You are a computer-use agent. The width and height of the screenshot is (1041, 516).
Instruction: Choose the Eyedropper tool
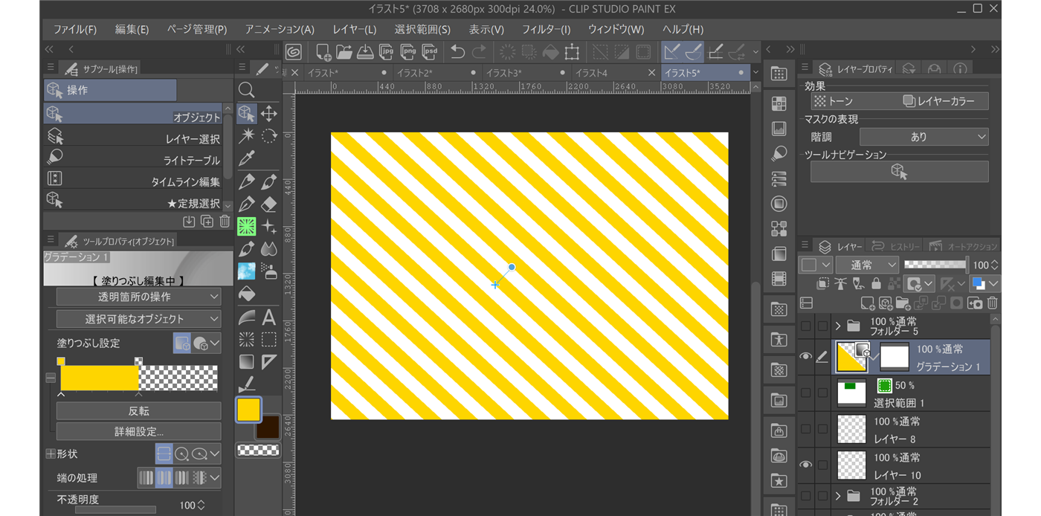point(247,159)
